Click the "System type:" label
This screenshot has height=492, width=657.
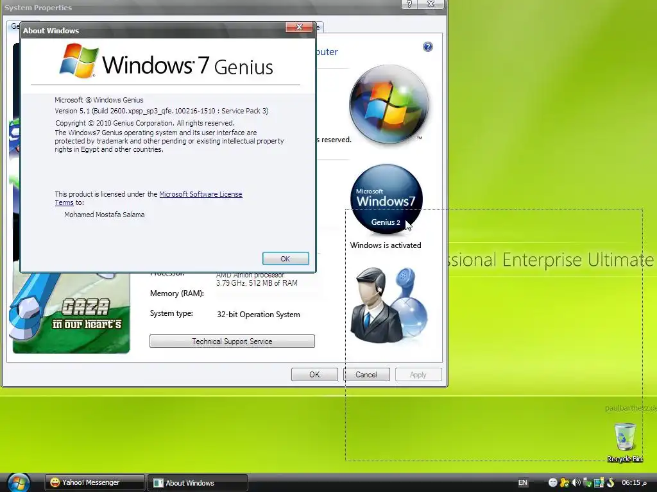[171, 313]
